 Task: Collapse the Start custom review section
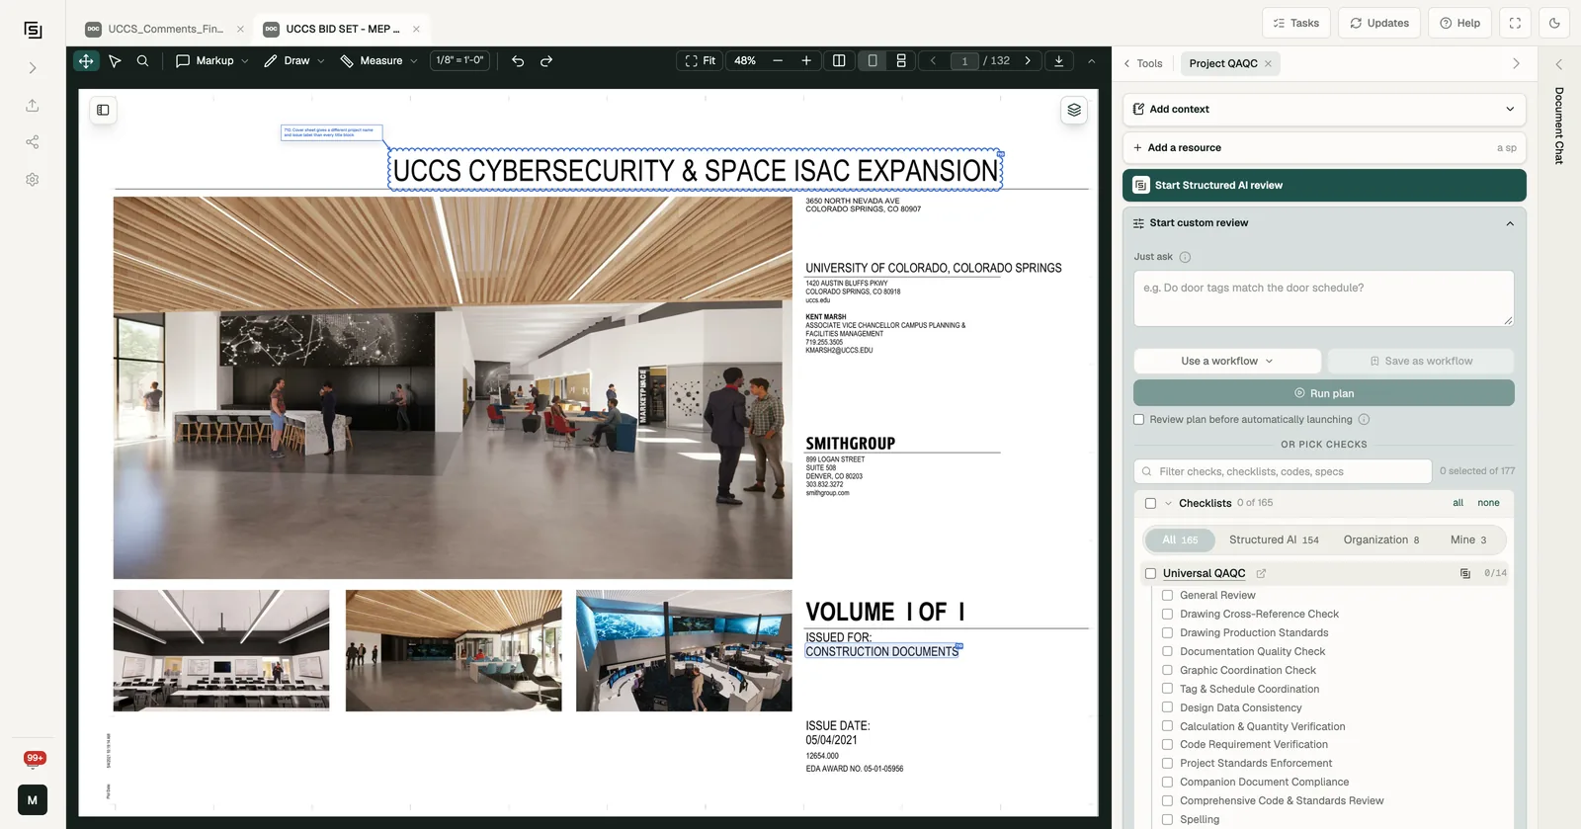coord(1324,223)
